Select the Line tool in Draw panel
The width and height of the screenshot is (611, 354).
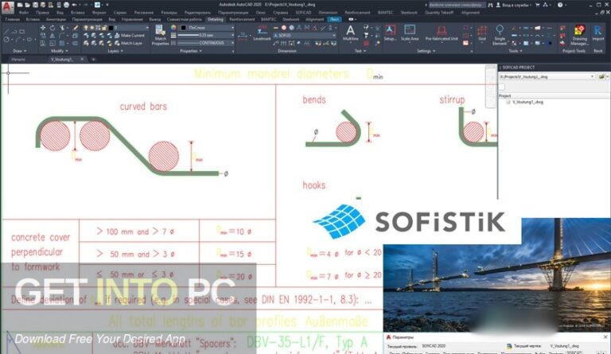(x=6, y=31)
